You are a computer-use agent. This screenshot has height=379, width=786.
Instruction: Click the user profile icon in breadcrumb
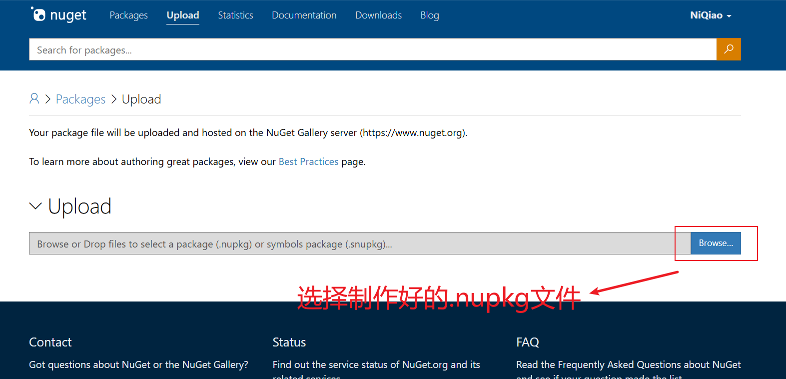(34, 98)
